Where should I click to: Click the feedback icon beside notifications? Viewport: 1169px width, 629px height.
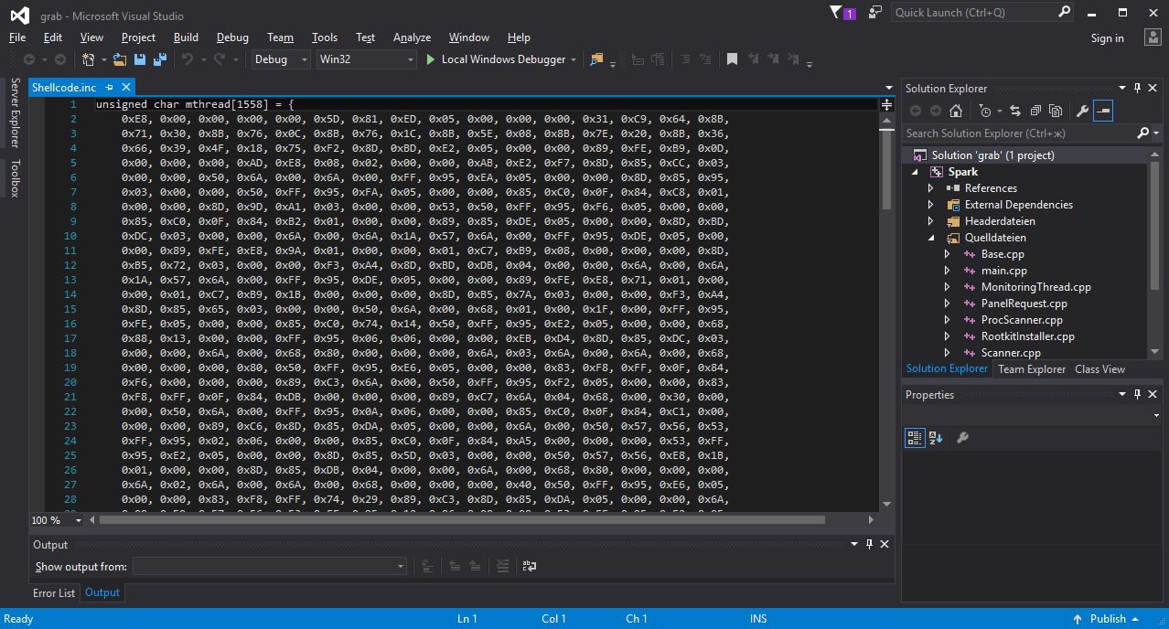pyautogui.click(x=875, y=13)
